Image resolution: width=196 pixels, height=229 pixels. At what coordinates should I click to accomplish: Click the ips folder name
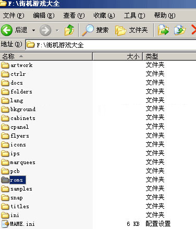pyautogui.click(x=15, y=154)
